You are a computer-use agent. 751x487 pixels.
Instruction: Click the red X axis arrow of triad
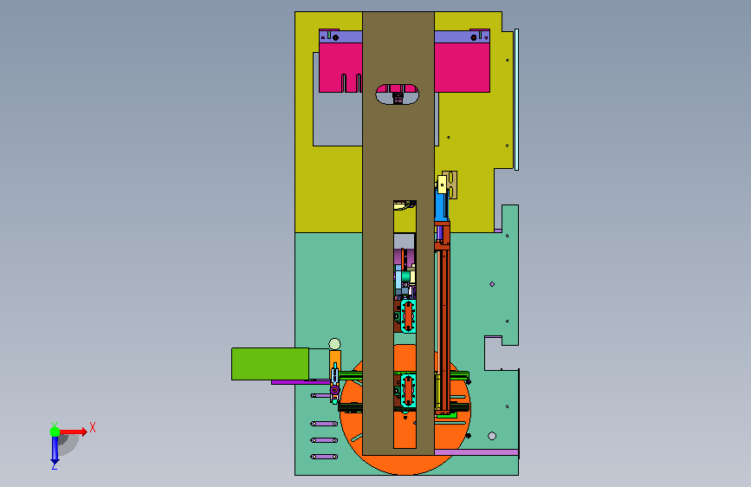(x=73, y=432)
